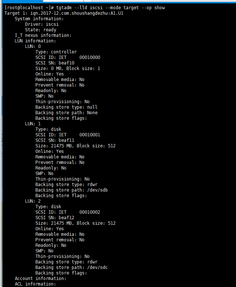This screenshot has height=287, width=236.
Task: Click the LUN: 1 heading
Action: 33,124
